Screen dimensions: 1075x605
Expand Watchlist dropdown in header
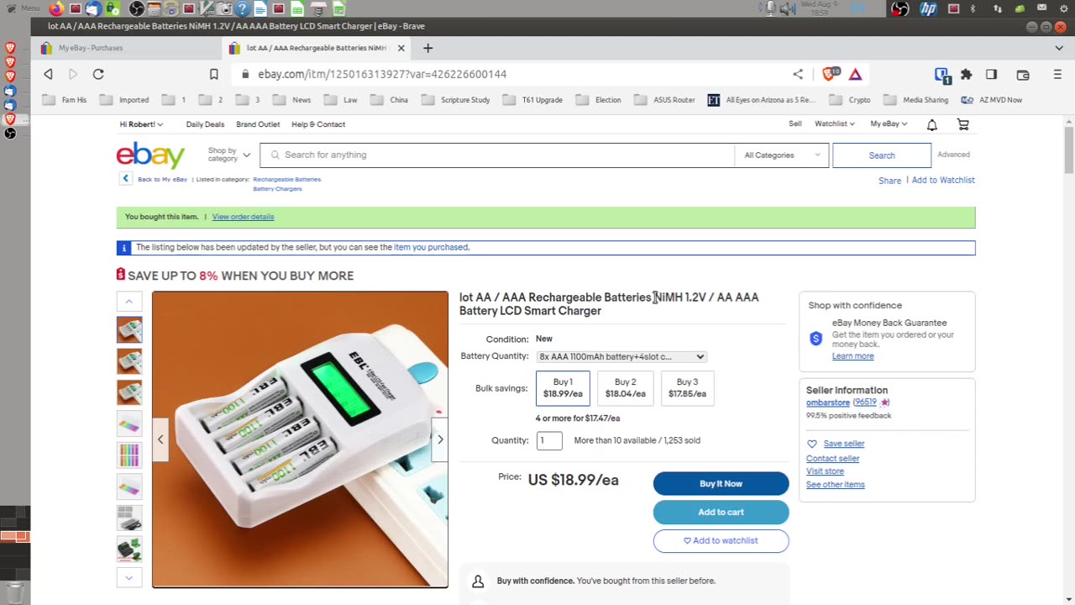pos(835,124)
